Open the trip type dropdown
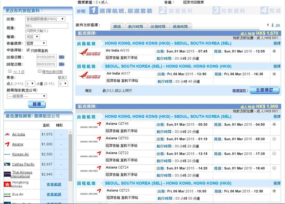The image size is (285, 204). click(x=32, y=37)
